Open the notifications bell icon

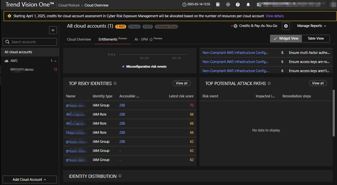point(248,5)
